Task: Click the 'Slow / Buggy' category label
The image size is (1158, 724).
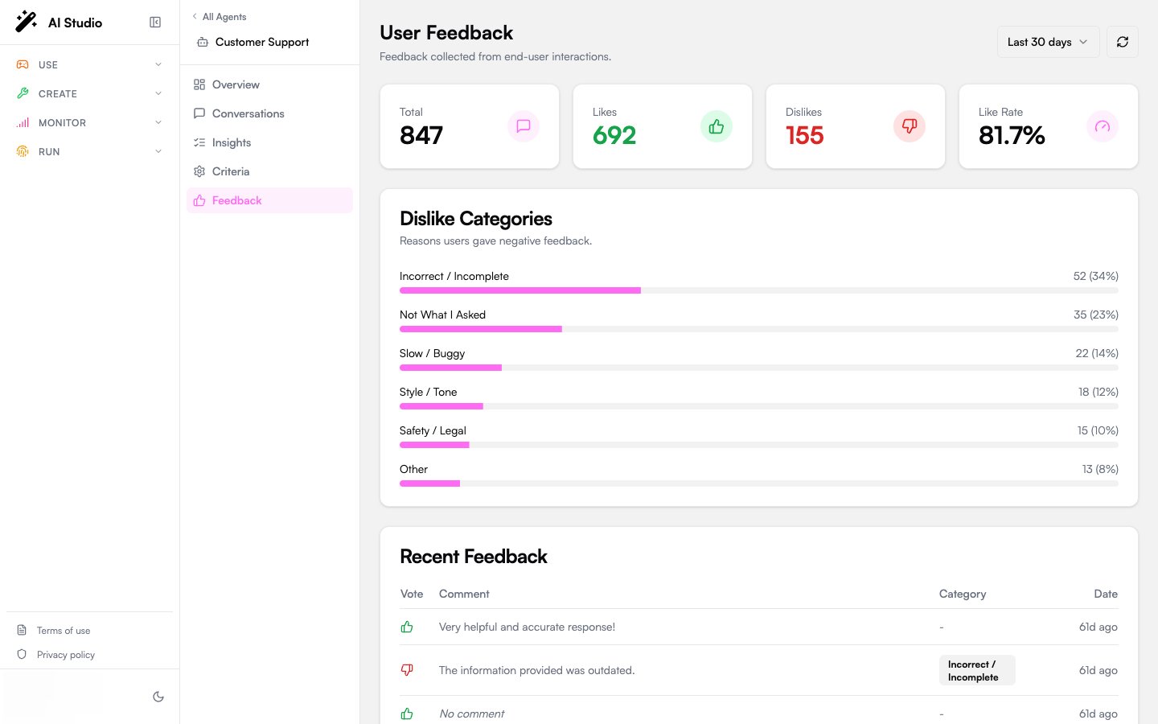Action: click(432, 353)
